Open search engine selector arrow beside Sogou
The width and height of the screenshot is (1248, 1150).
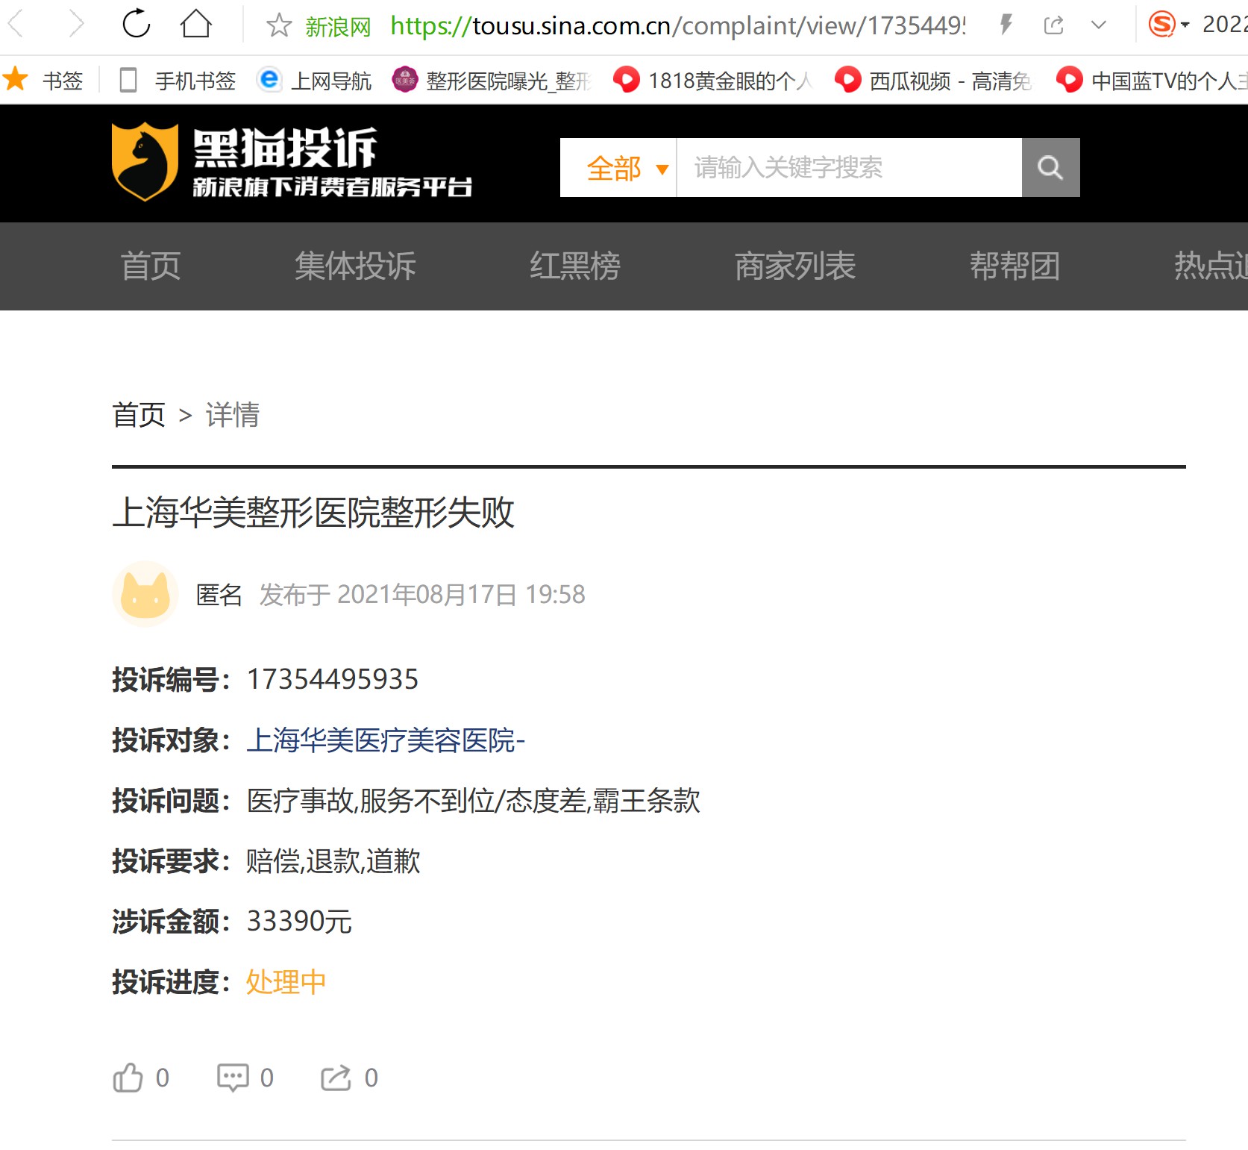tap(1185, 25)
